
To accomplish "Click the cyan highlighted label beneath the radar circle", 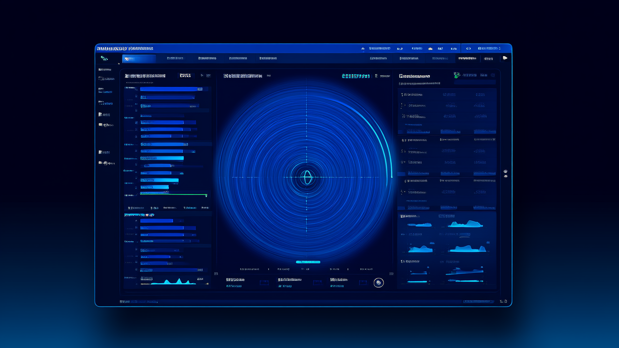I will pos(308,262).
